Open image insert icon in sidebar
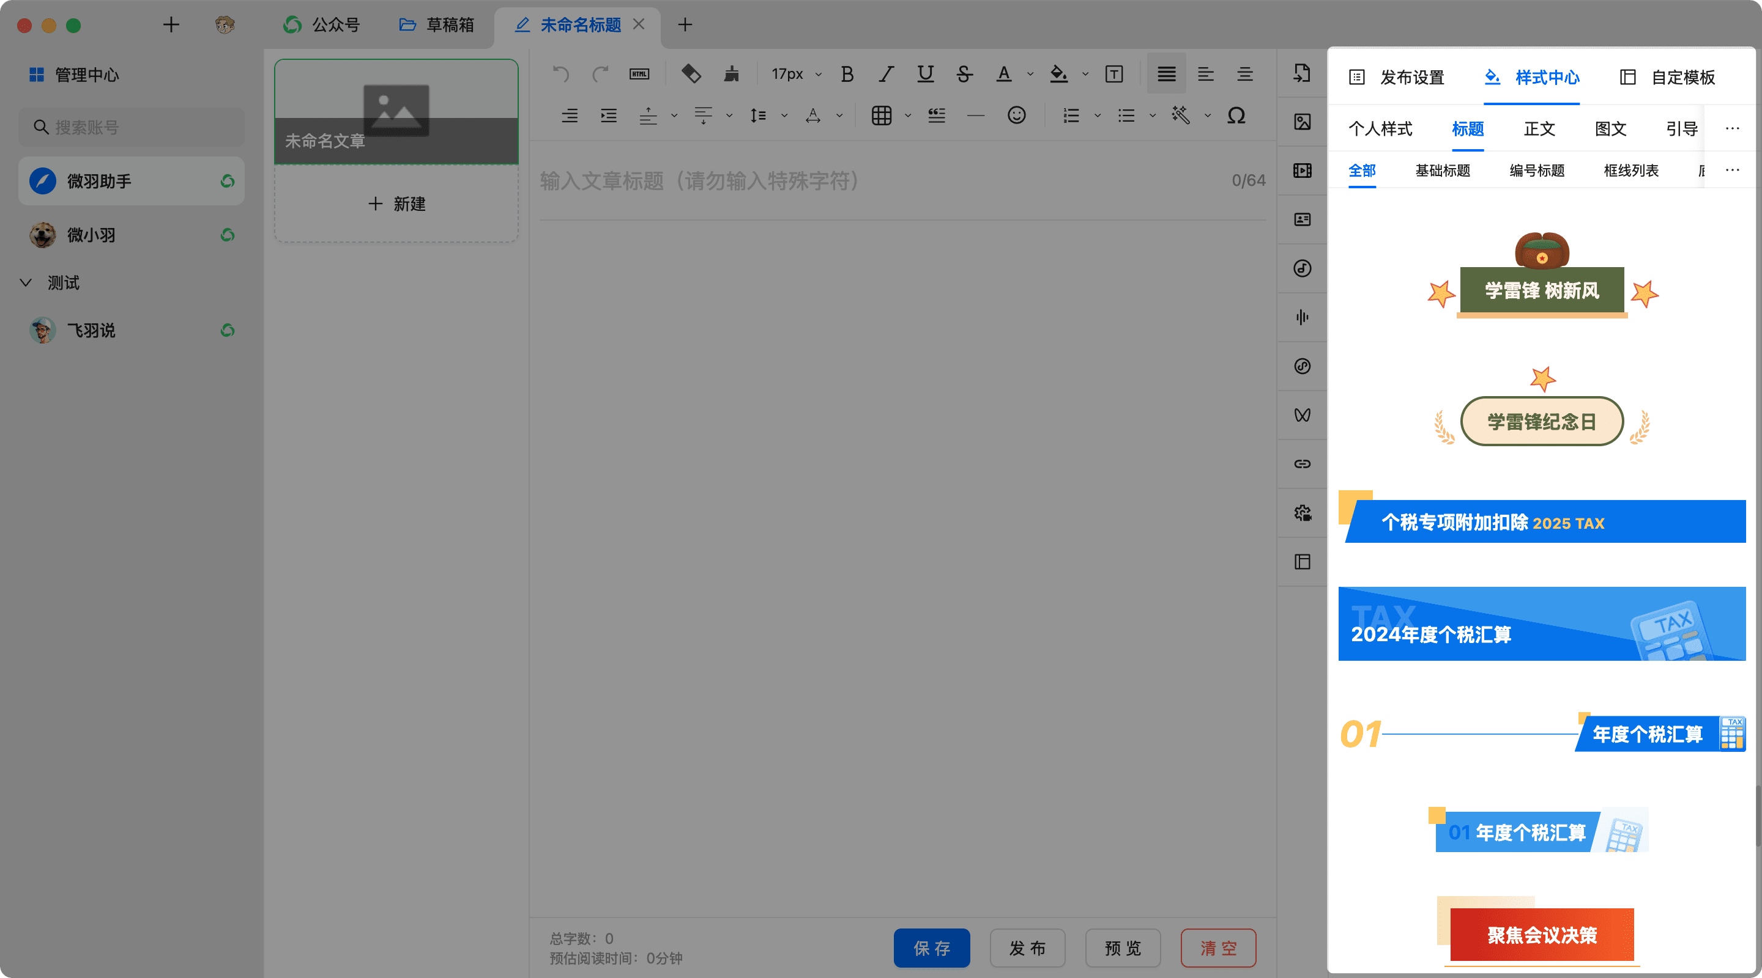The width and height of the screenshot is (1762, 978). [x=1302, y=122]
